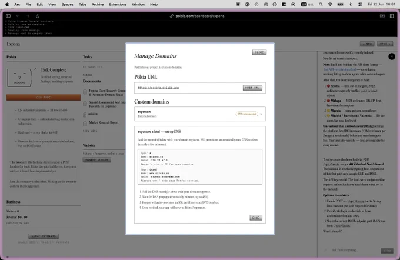
Task: Click Done in the DNS setup box
Action: (256, 218)
